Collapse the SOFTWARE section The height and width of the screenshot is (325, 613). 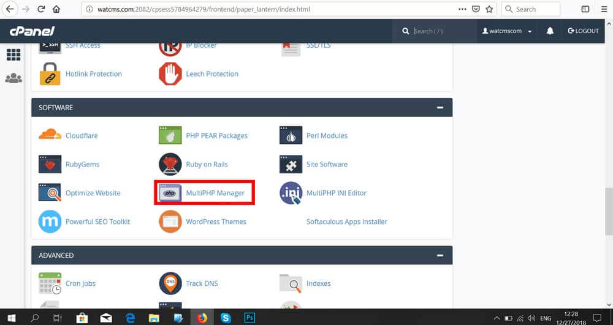440,107
